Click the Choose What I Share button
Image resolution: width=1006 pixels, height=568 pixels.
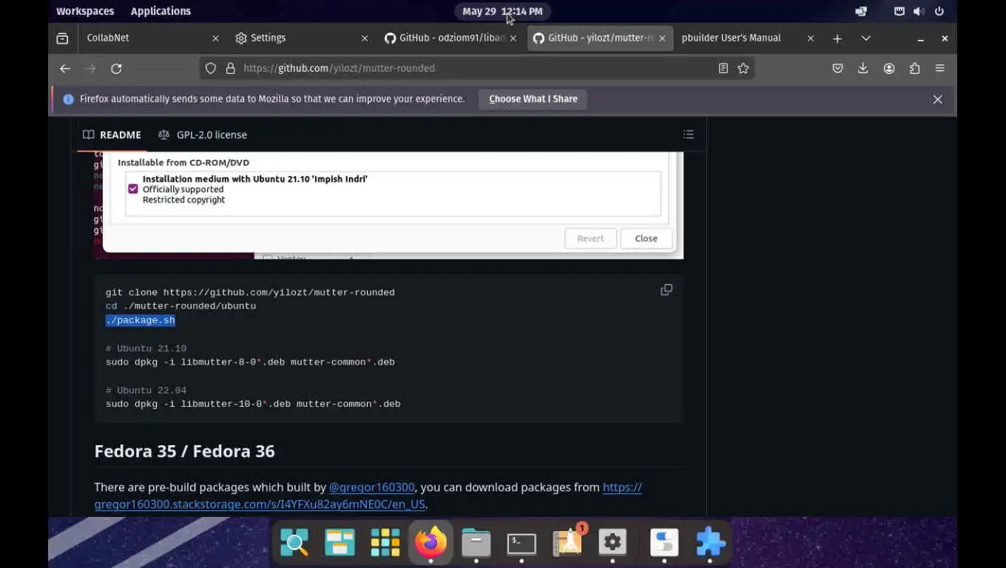[533, 99]
